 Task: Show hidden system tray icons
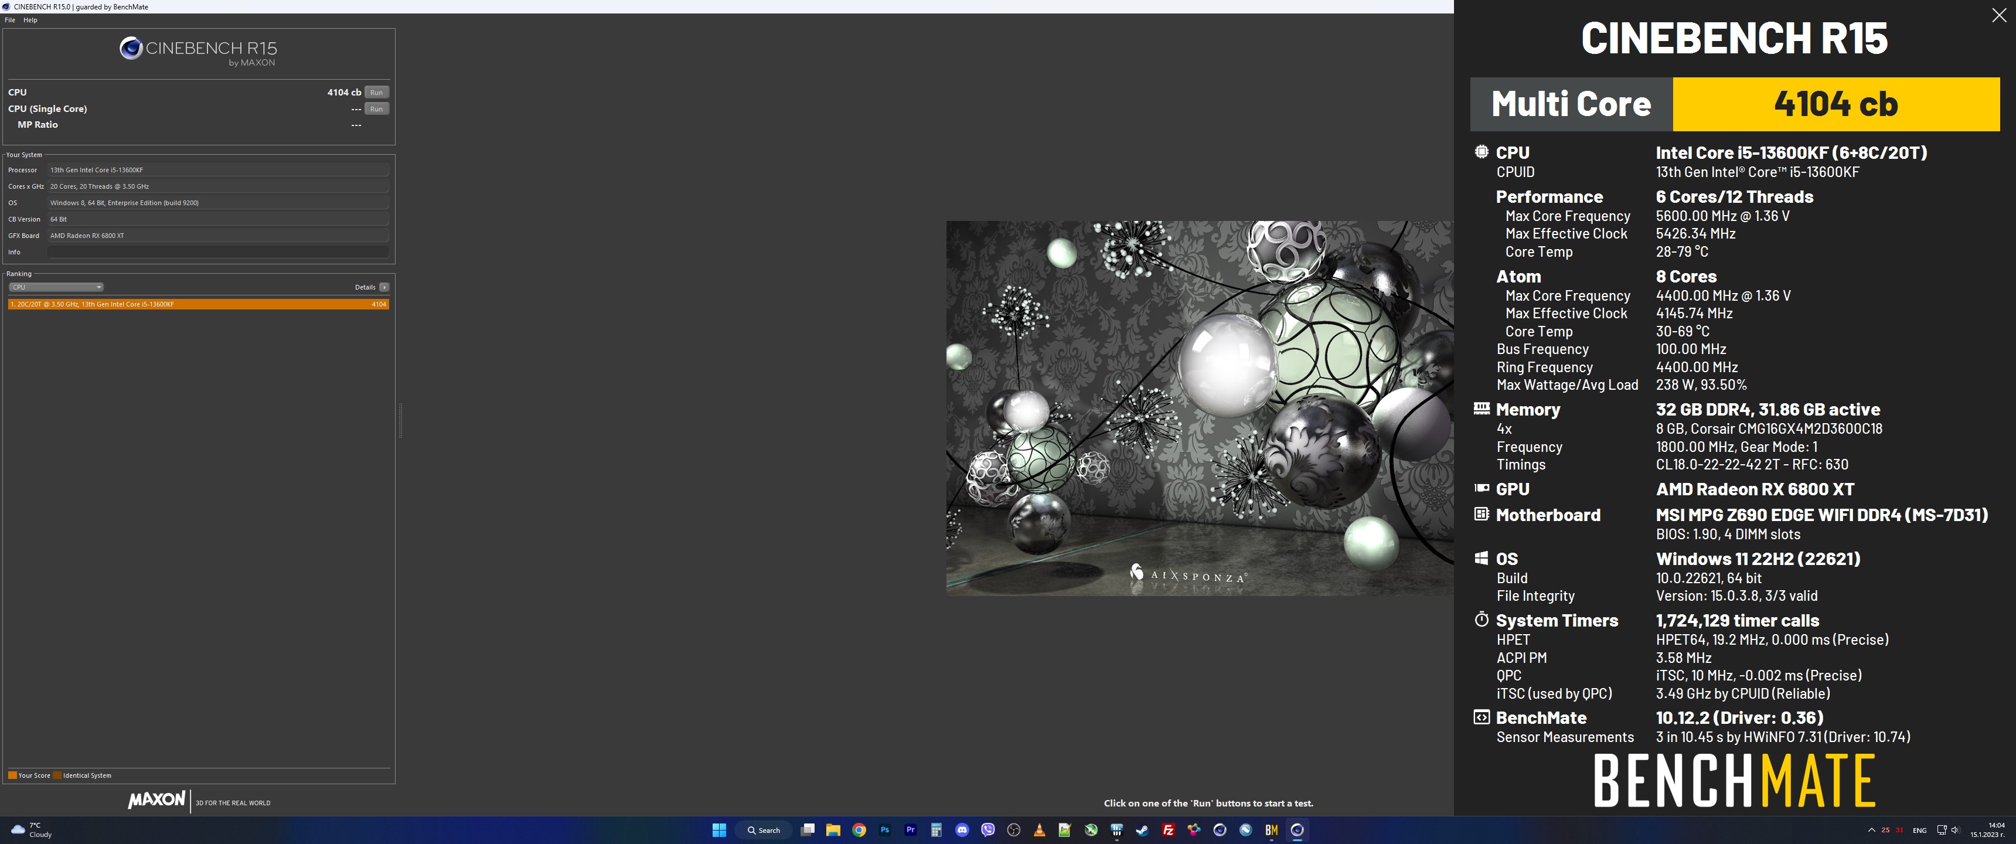1871,830
